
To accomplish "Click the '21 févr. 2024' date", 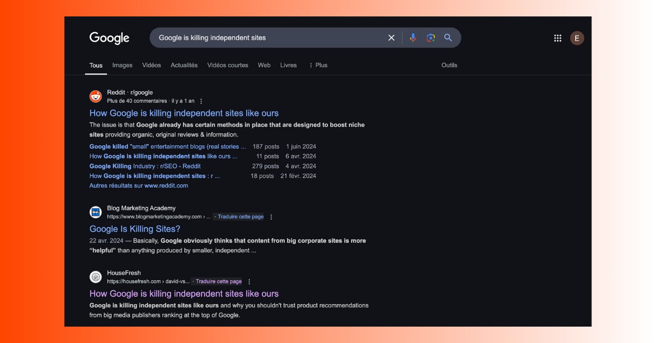I will click(298, 176).
